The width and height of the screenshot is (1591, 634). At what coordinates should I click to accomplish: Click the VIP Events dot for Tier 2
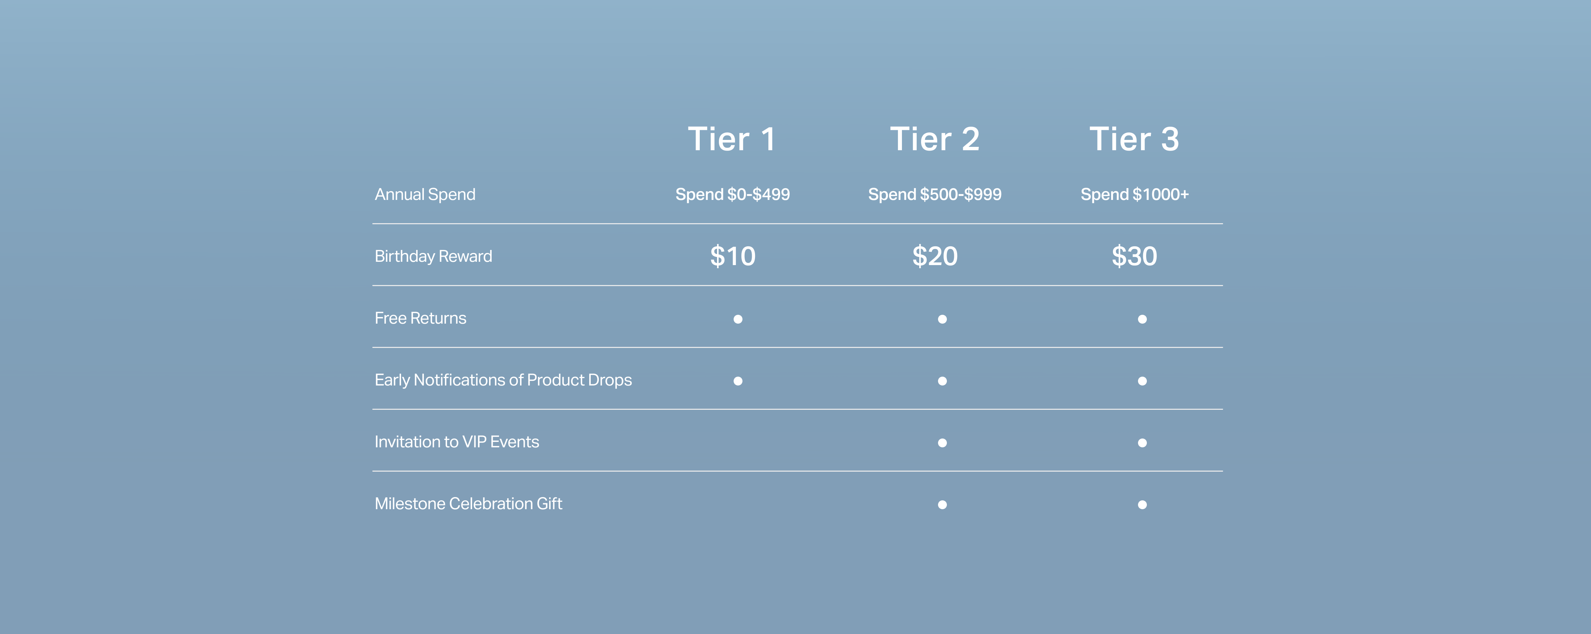(942, 443)
